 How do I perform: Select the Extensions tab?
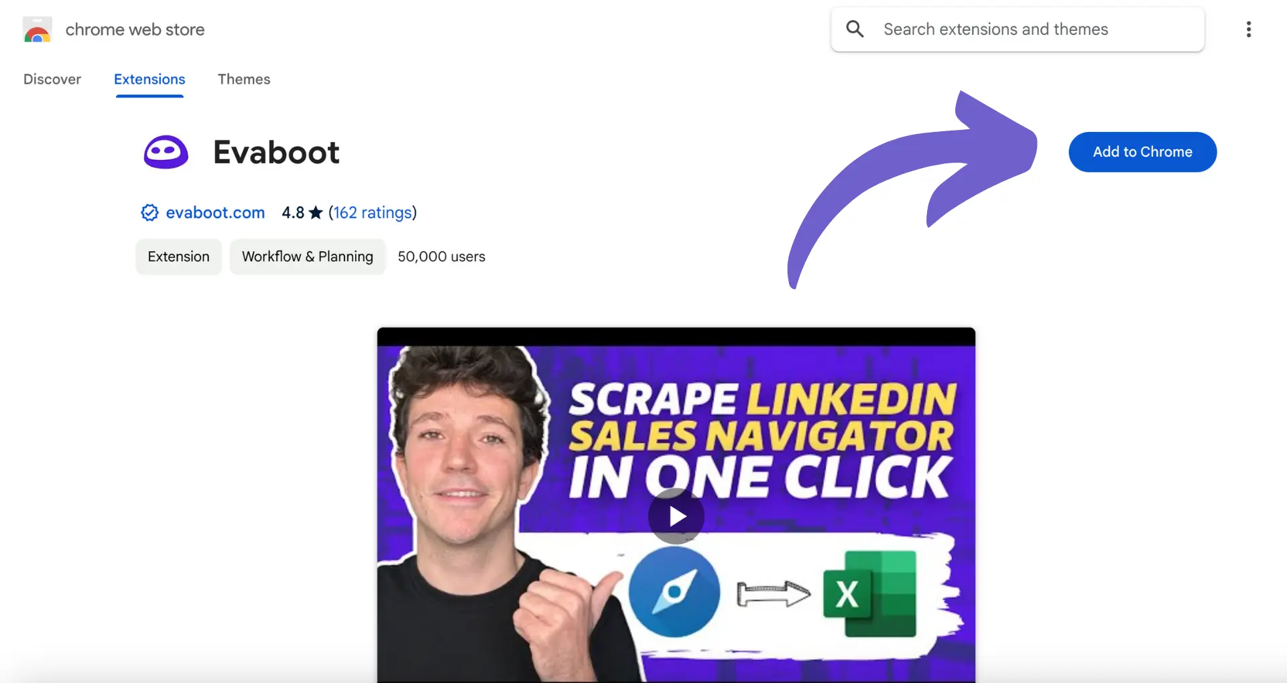149,79
